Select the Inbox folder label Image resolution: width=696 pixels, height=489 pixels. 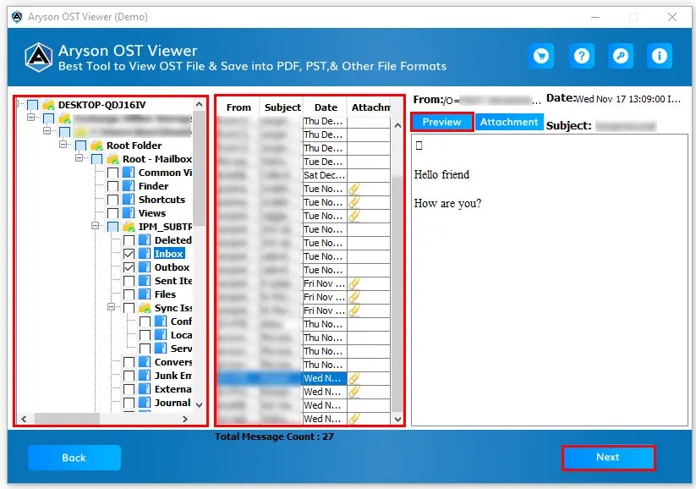click(x=168, y=254)
